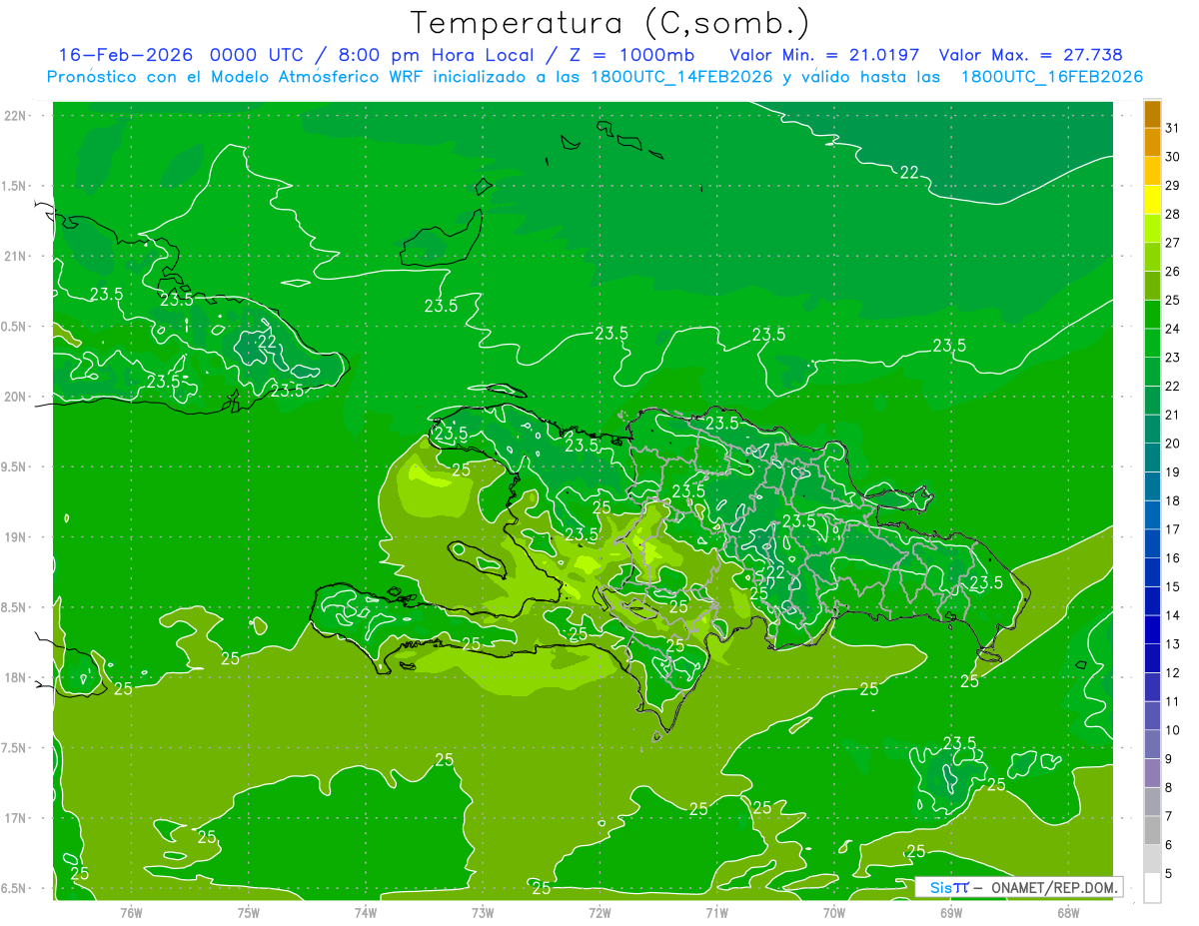Click legend value '28' on color scale
The height and width of the screenshot is (926, 1199).
click(1173, 214)
